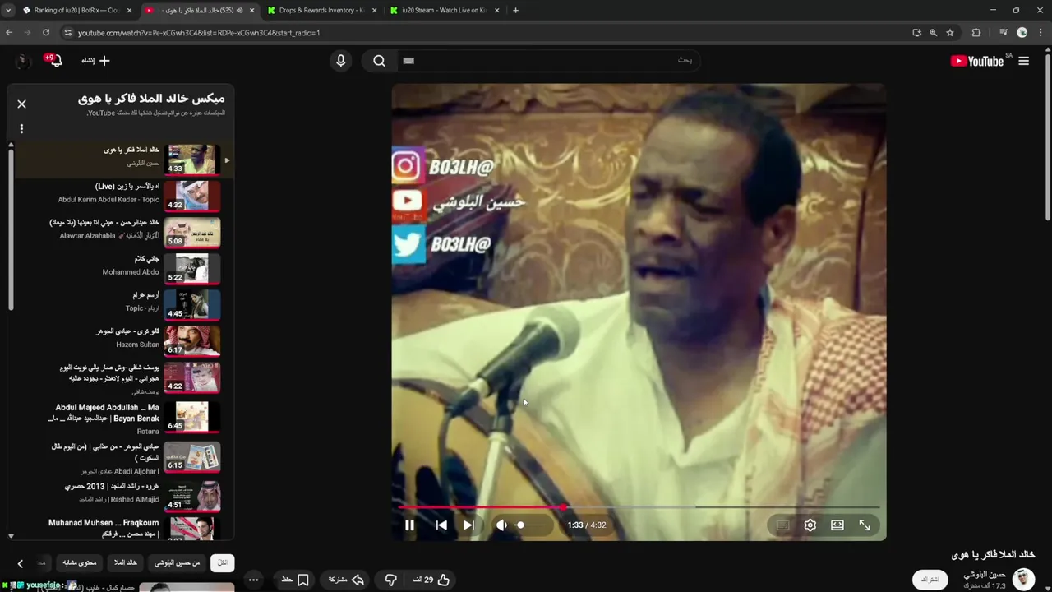Mute the video with speaker icon
Image resolution: width=1052 pixels, height=592 pixels.
[501, 525]
